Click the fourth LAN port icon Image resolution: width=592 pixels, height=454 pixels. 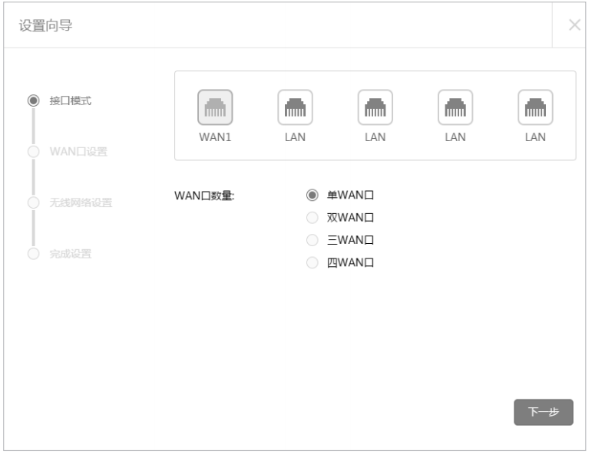point(535,107)
